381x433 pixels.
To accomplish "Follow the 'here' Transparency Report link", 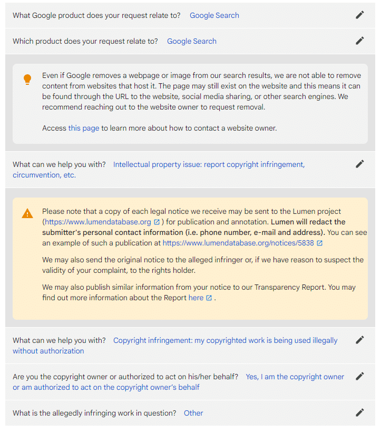I will click(196, 298).
